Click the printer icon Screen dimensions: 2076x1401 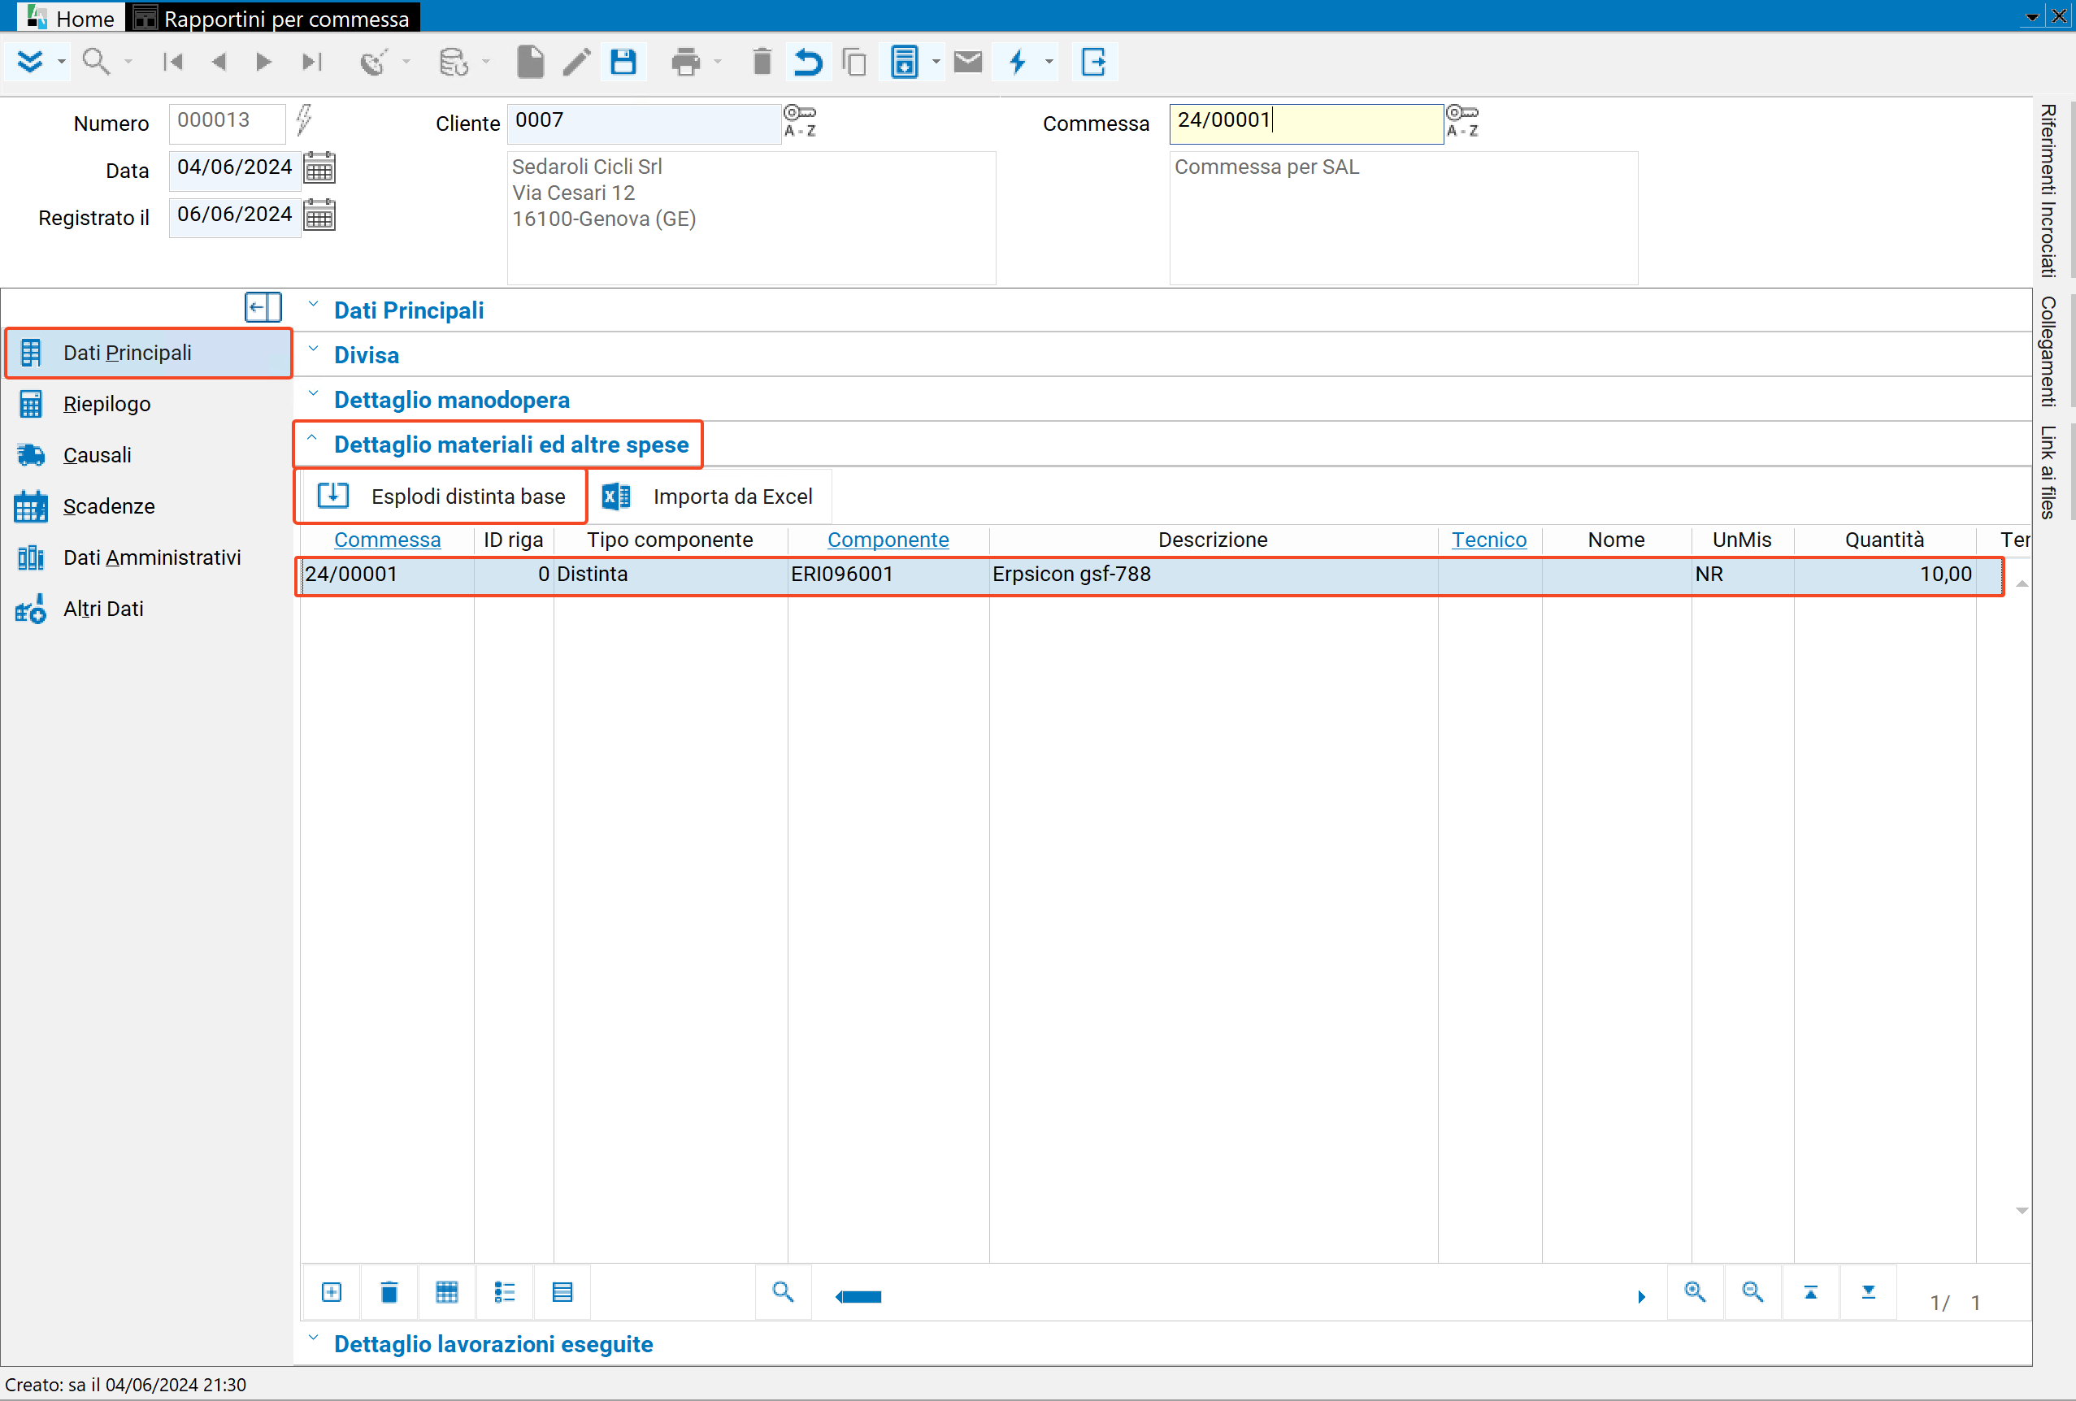click(686, 62)
